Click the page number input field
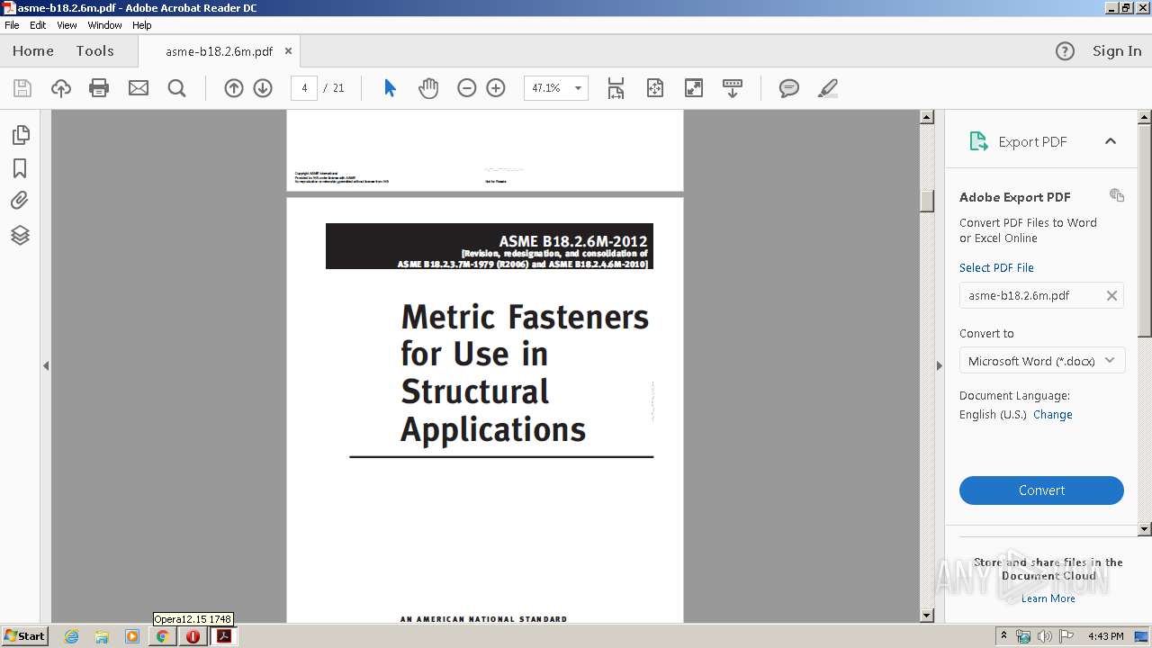1152x648 pixels. [304, 88]
